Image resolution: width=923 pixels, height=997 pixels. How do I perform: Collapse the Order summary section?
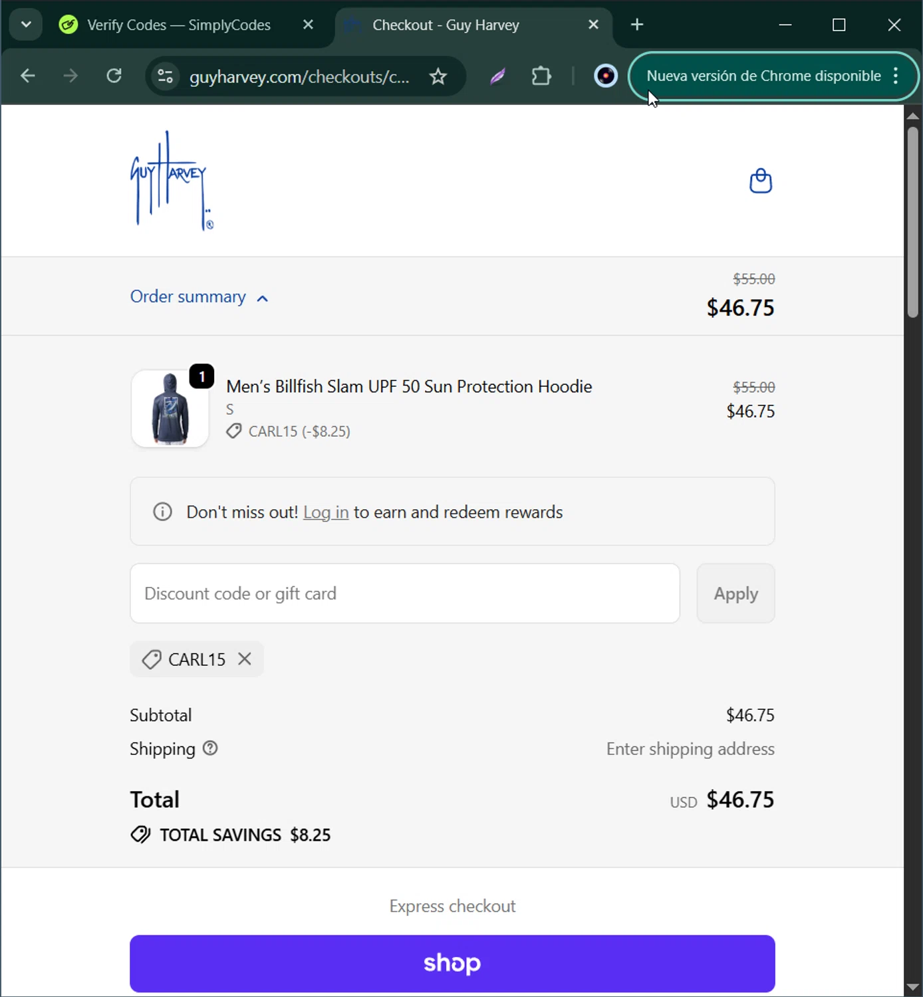(199, 296)
